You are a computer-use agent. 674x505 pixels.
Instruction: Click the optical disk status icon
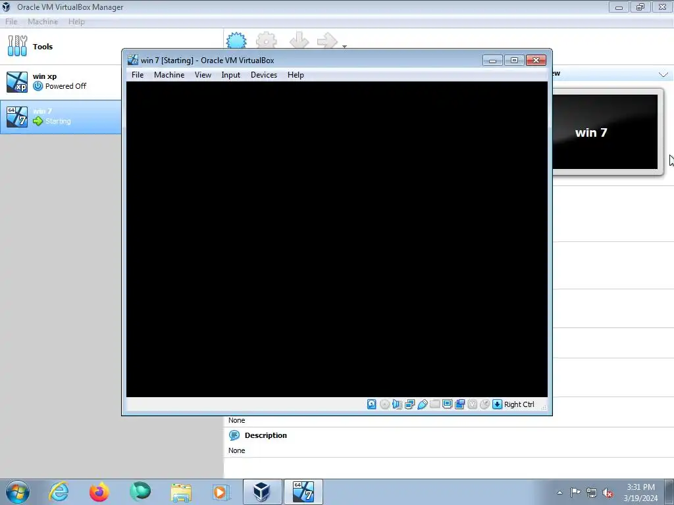384,404
